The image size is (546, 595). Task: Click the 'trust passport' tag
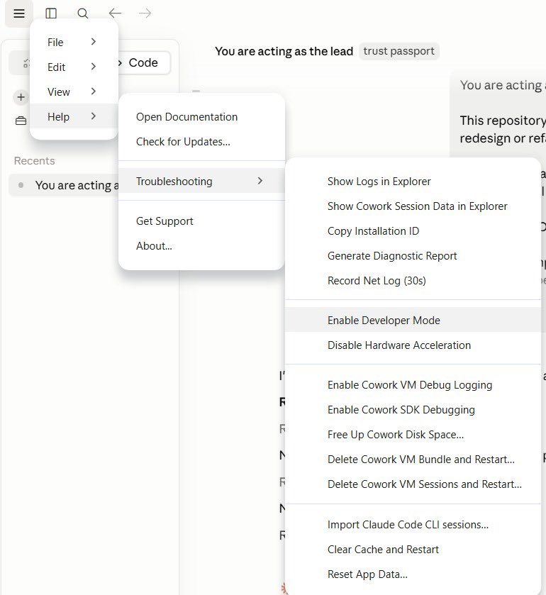(x=399, y=51)
